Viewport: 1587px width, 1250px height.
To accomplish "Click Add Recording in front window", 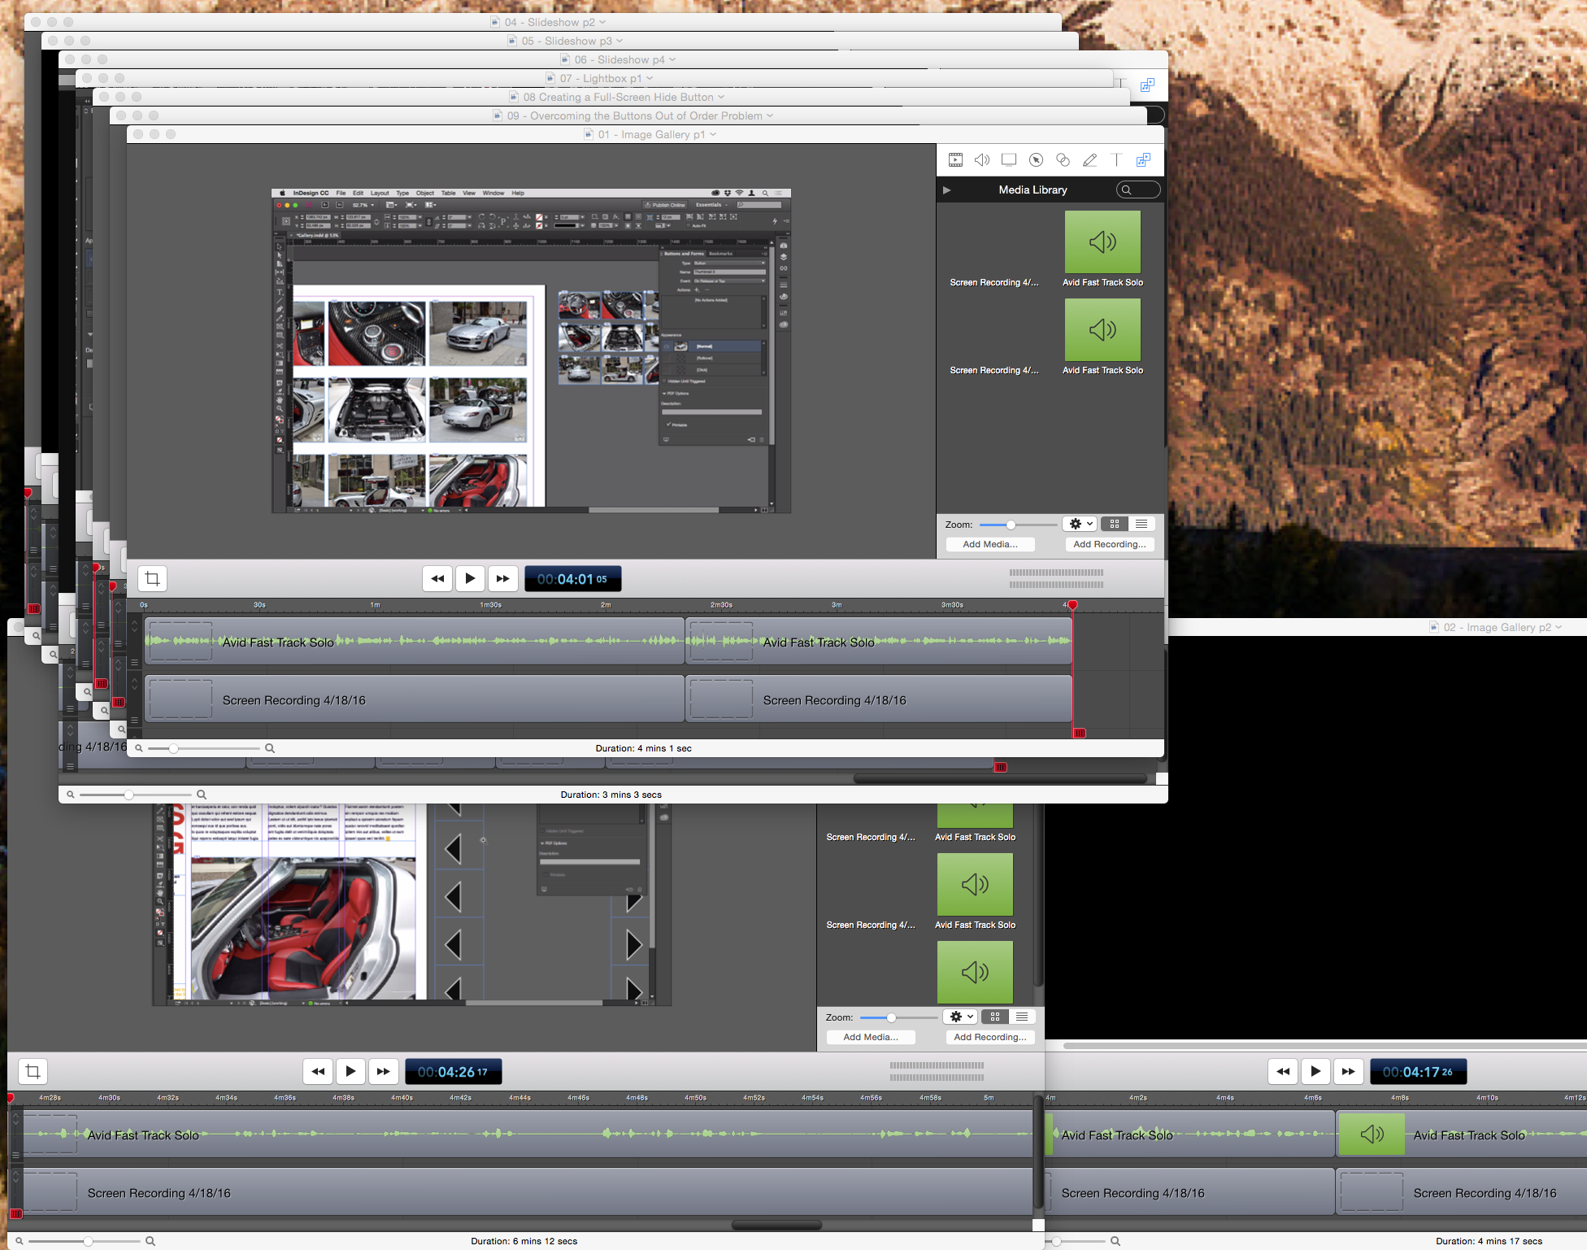I will tap(1110, 545).
